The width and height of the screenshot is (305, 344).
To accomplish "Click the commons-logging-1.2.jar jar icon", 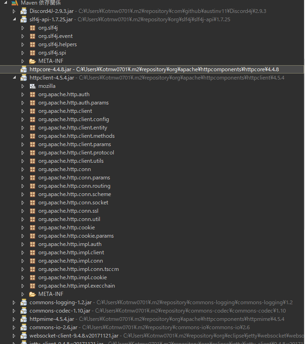I will (24, 302).
